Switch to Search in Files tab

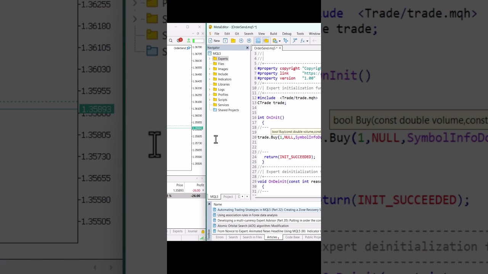pos(252,237)
